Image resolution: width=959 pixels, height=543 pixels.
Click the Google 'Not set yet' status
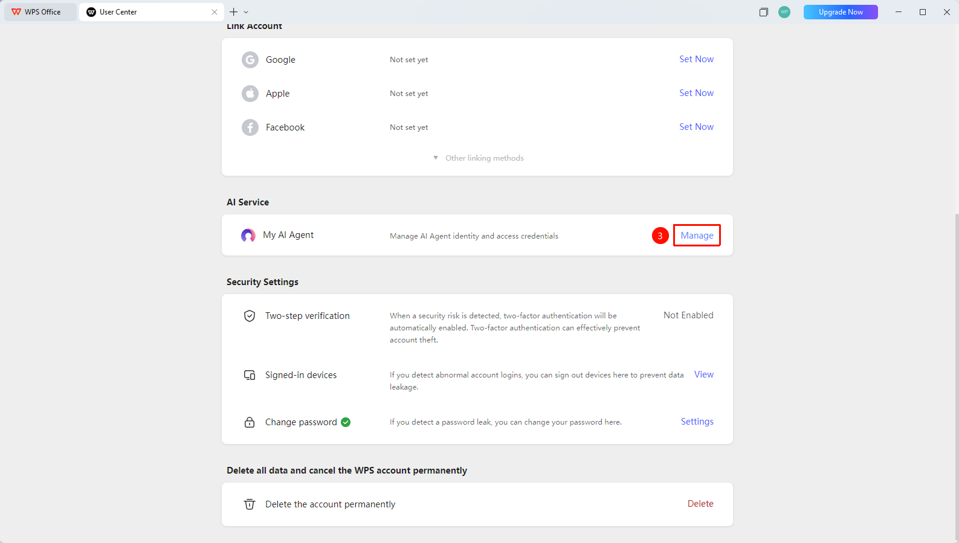click(409, 60)
